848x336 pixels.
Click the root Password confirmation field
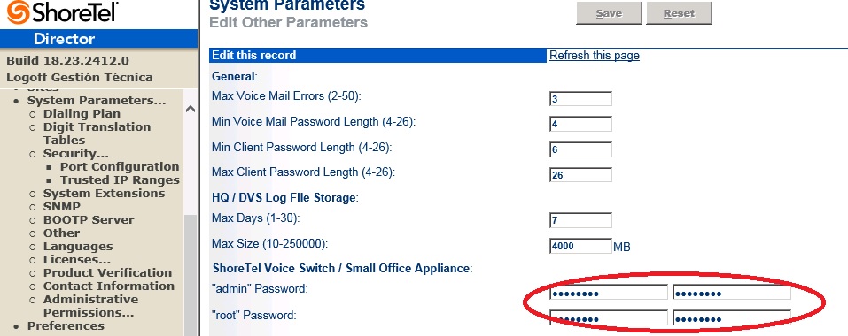coord(732,318)
